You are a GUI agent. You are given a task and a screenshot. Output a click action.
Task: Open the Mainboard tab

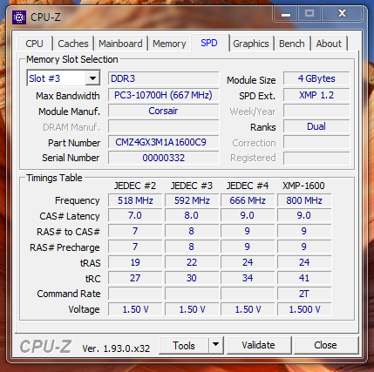point(120,44)
